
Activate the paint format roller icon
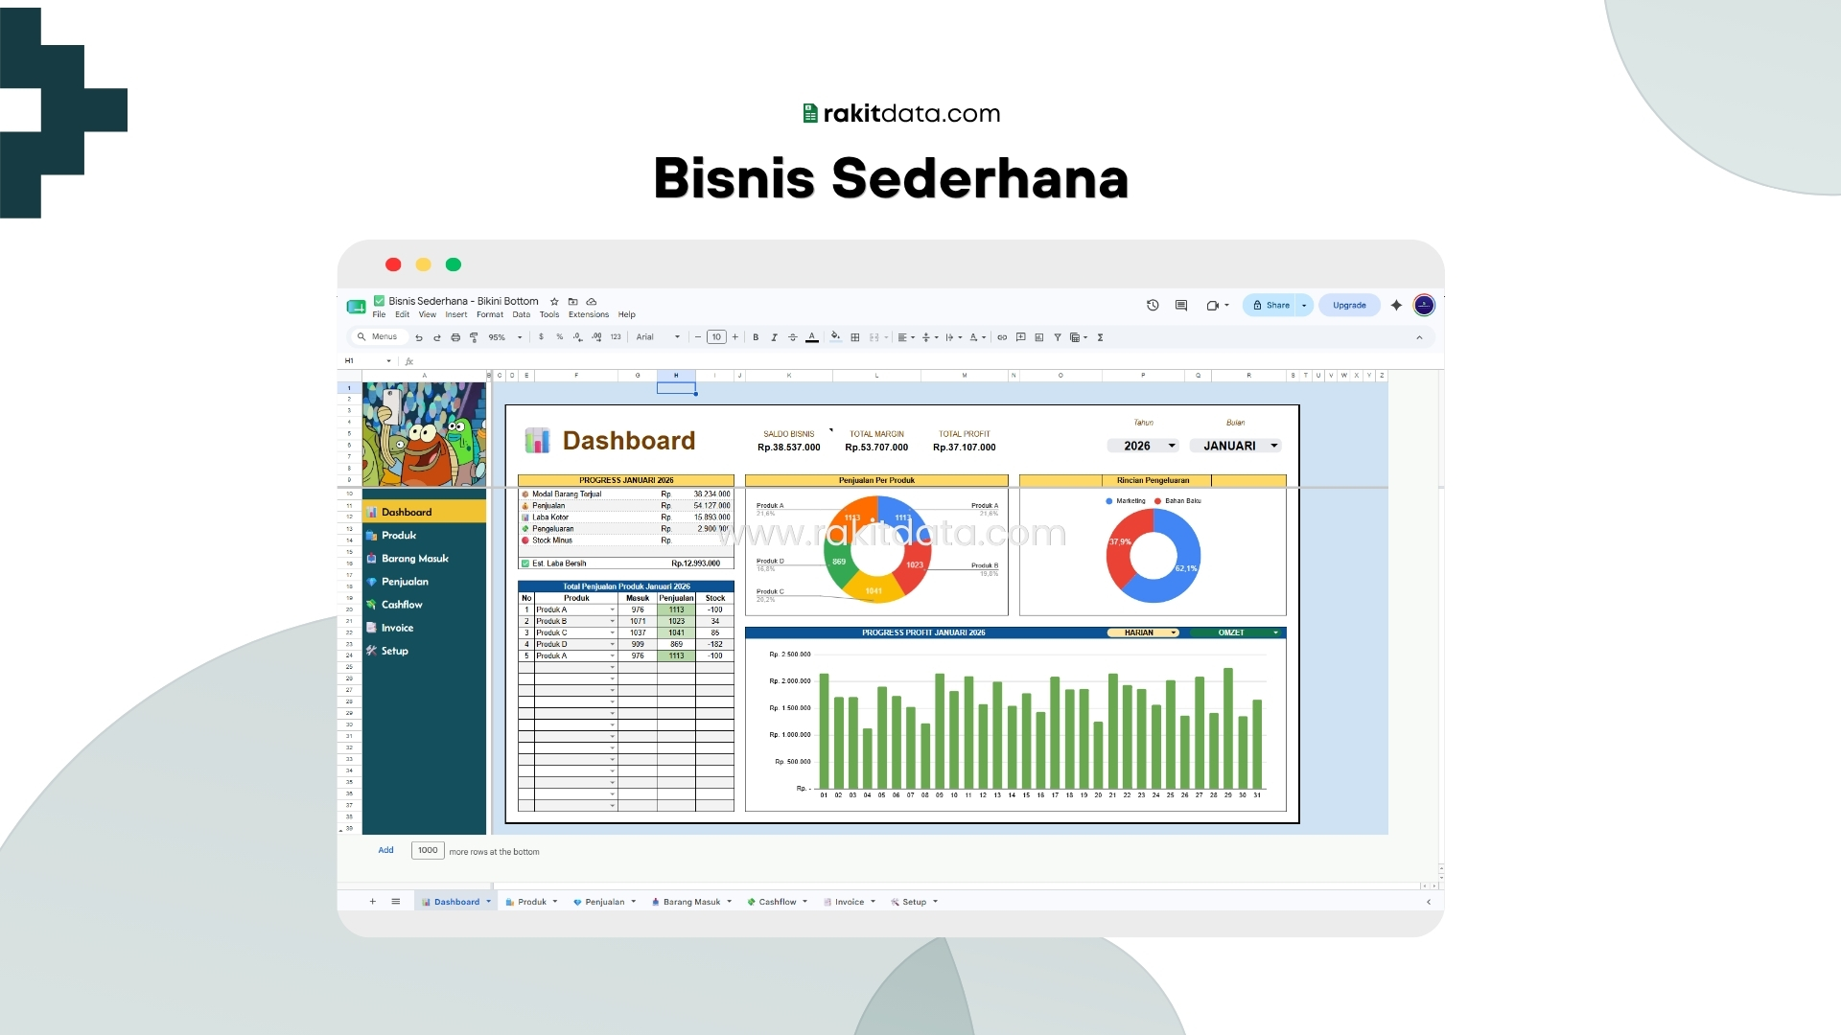click(474, 337)
